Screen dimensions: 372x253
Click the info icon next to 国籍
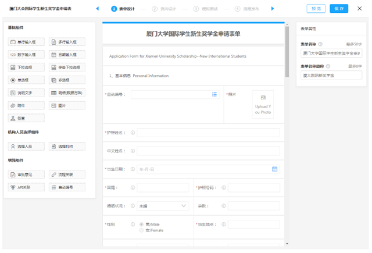133,187
